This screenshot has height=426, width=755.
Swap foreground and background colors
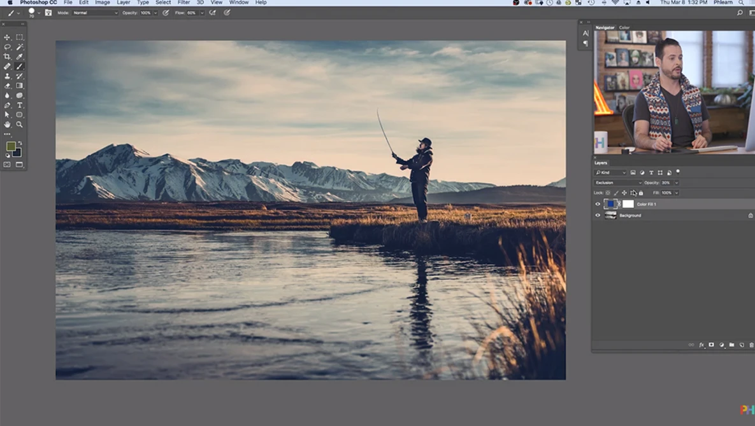click(20, 143)
